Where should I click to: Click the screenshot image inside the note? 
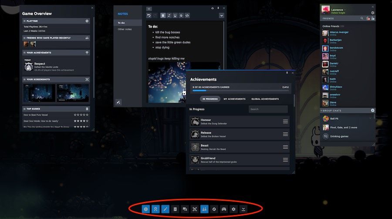click(x=167, y=82)
